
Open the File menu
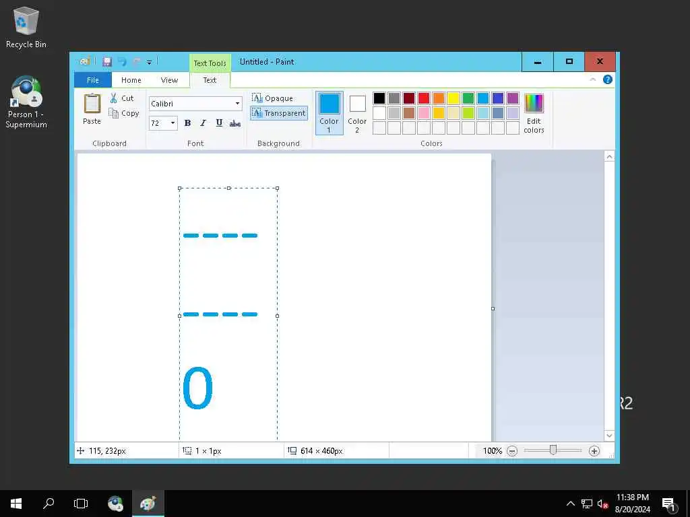pos(93,80)
